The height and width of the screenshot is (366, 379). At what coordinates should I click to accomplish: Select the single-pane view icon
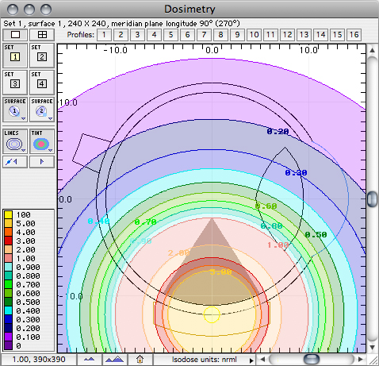tap(15, 35)
